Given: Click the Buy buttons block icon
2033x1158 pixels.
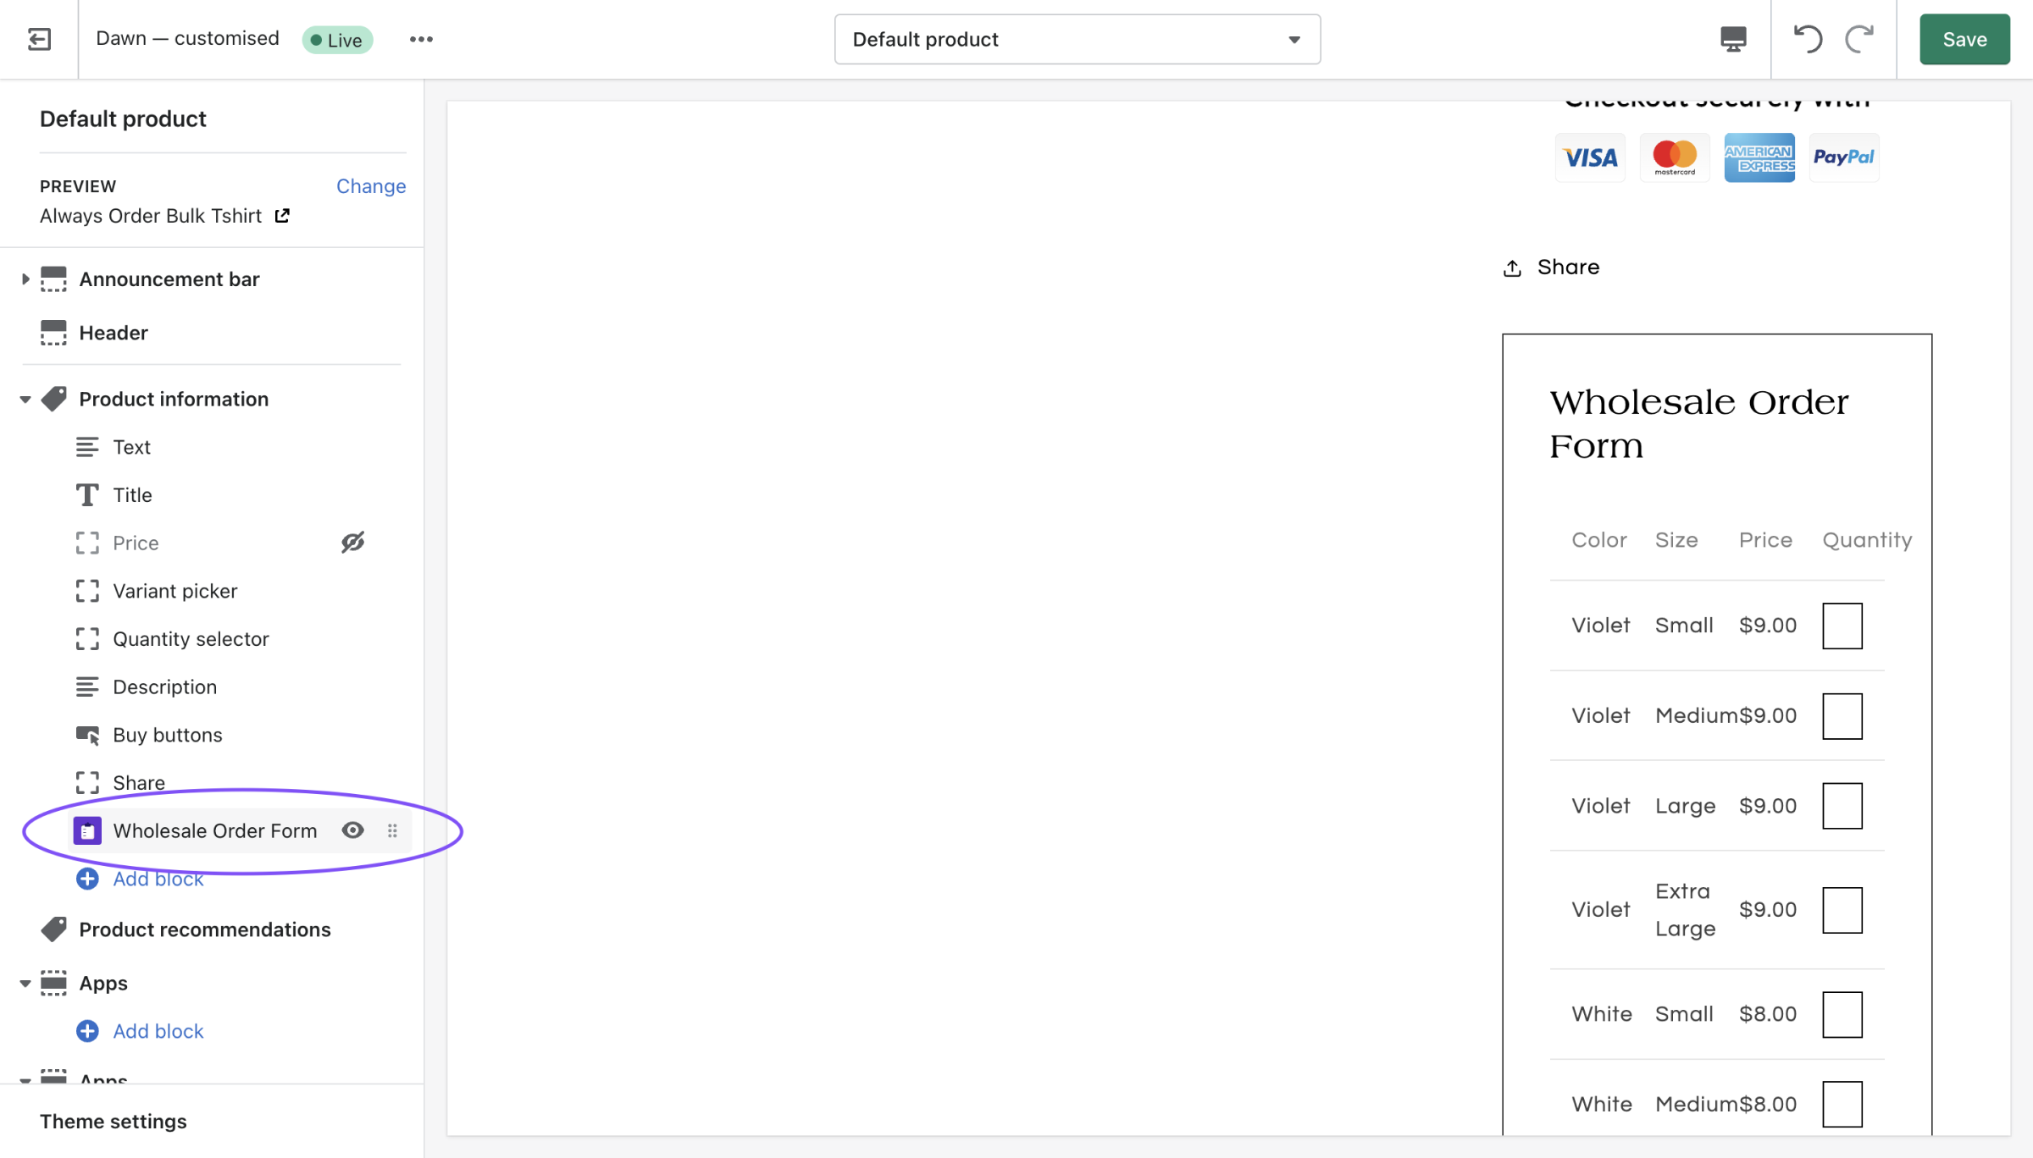Looking at the screenshot, I should (87, 735).
